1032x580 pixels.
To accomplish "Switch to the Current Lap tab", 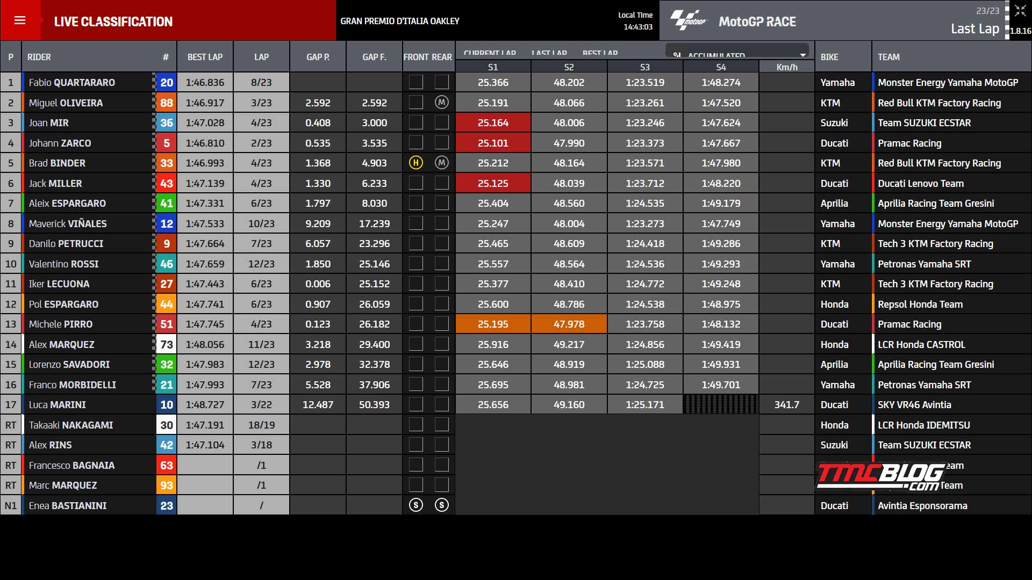I will [x=490, y=54].
